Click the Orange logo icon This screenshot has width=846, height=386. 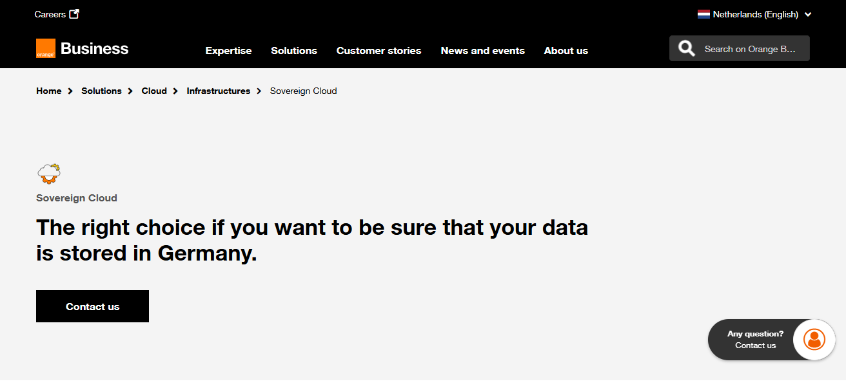(x=46, y=49)
